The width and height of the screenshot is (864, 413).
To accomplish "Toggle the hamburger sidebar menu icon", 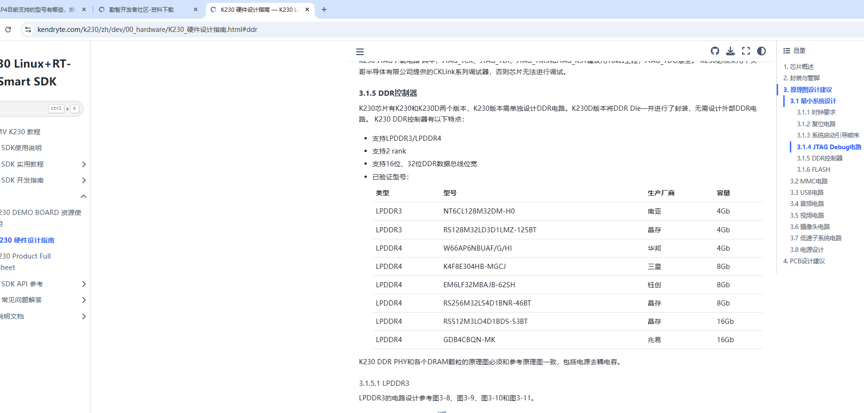I will [x=360, y=52].
